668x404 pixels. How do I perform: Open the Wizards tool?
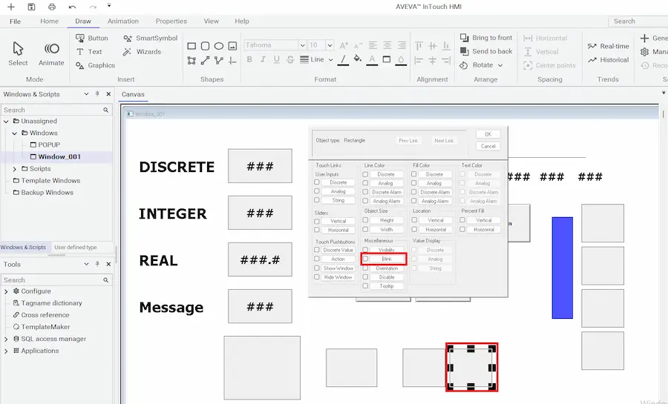point(143,51)
